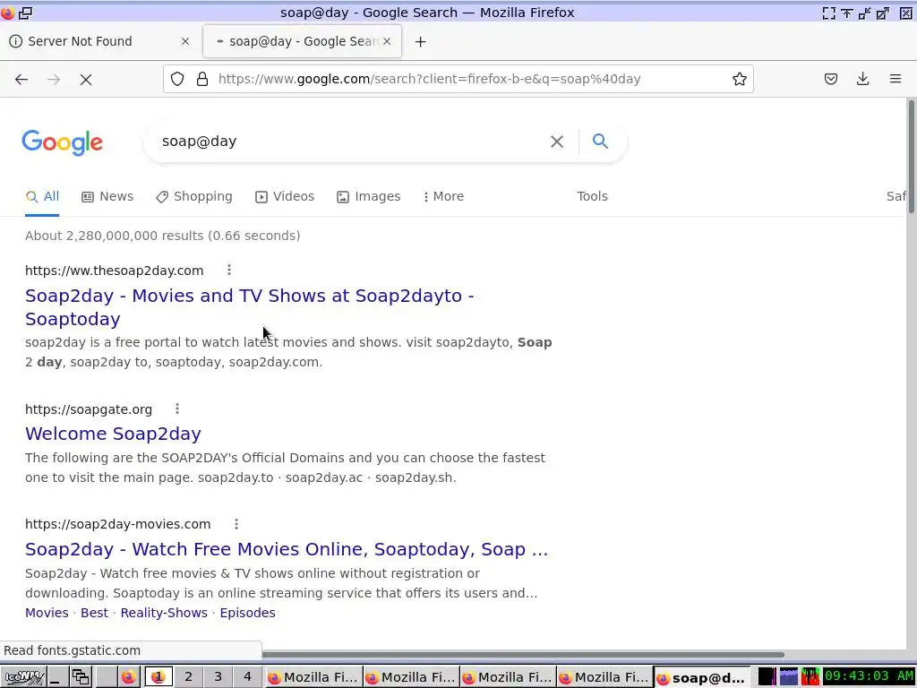The height and width of the screenshot is (688, 917).
Task: Select the All results tab
Action: coord(42,196)
